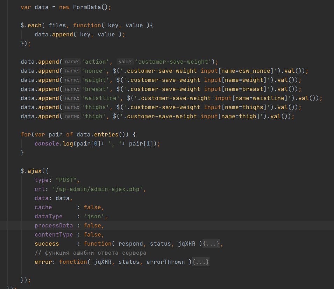Click the 'customer-save-weight' action string
This screenshot has width=334, height=289.
[x=173, y=62]
